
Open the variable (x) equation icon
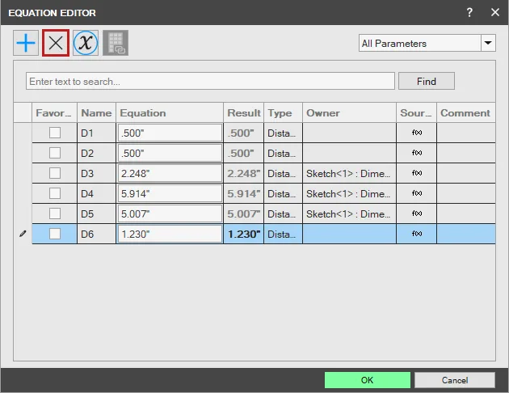tap(86, 43)
